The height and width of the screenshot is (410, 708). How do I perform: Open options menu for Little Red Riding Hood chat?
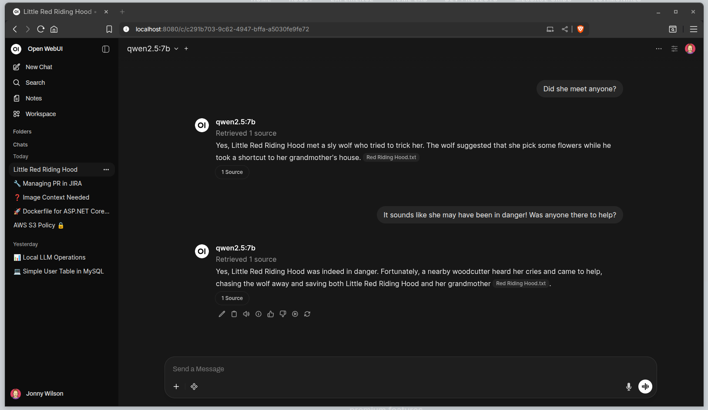coord(106,170)
